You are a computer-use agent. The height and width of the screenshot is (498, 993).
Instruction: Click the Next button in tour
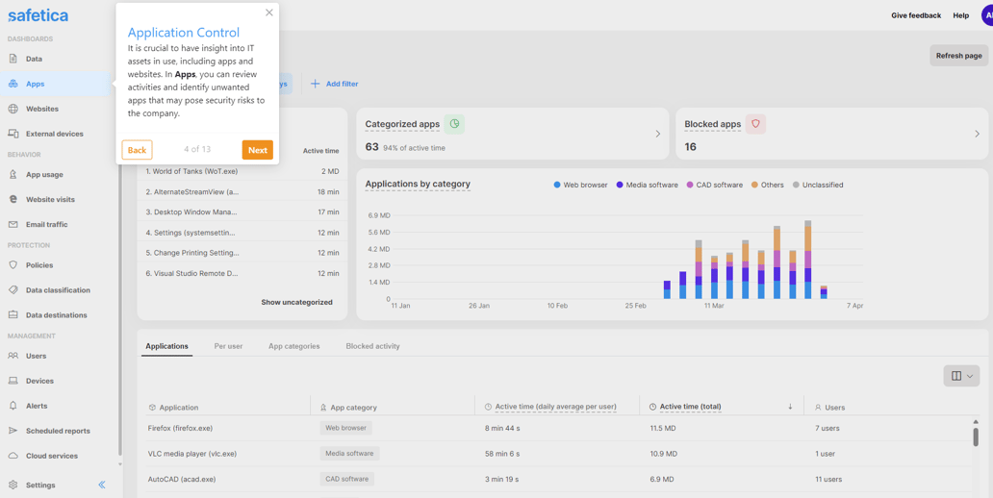tap(257, 150)
